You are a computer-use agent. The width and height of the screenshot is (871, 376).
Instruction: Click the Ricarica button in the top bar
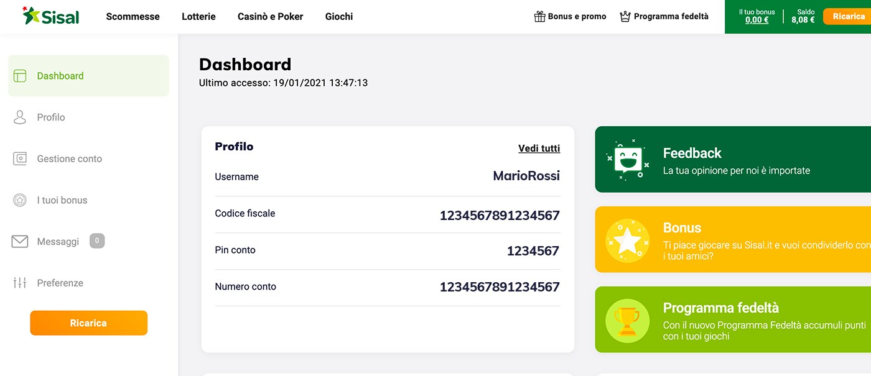848,16
